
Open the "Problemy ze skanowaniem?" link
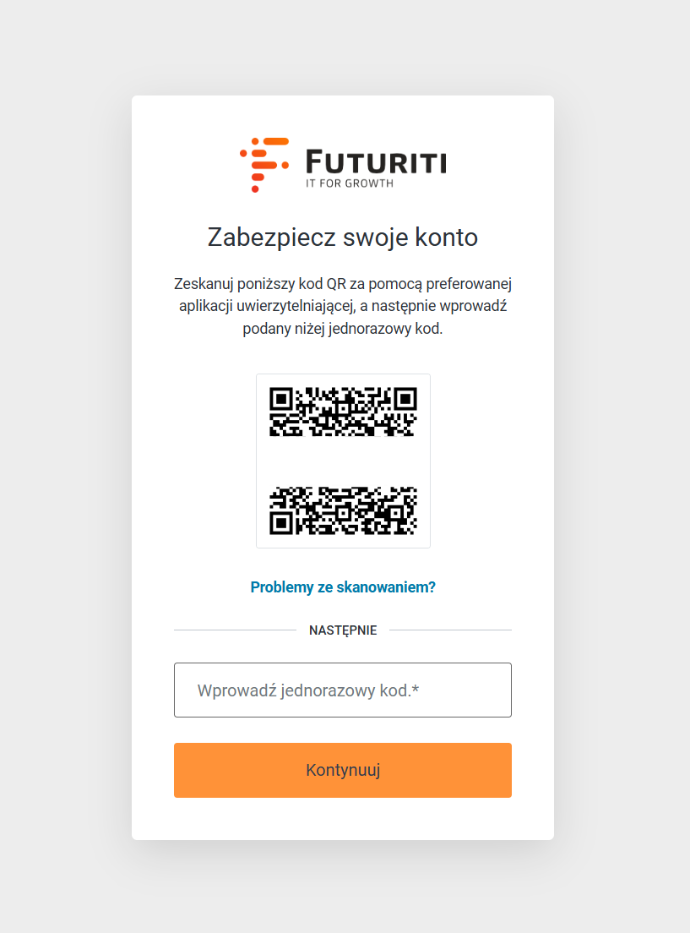[x=343, y=587]
